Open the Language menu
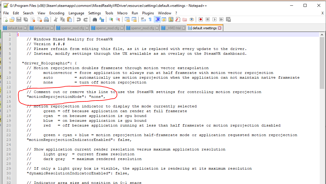Viewport: 326px width, 184px height. [76, 13]
